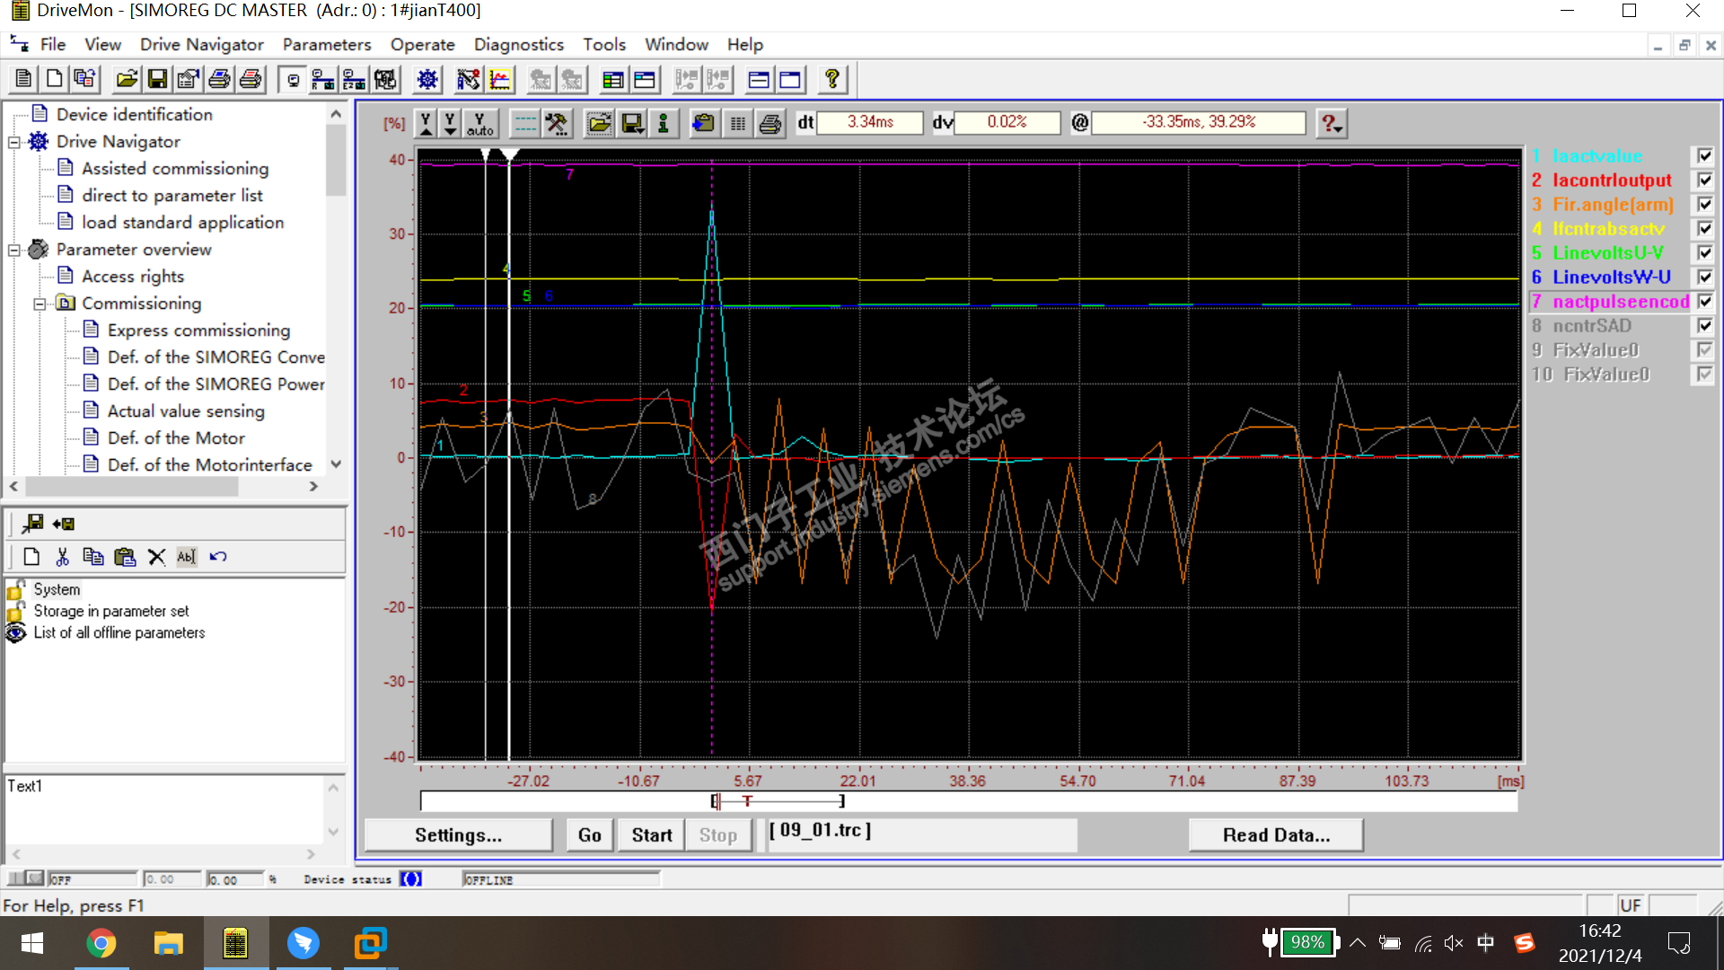
Task: Click the Y auto-scale icon
Action: (x=479, y=124)
